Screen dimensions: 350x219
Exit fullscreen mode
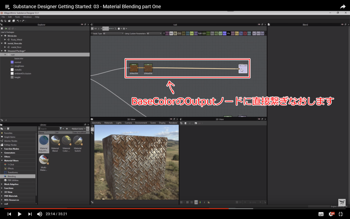coord(341,214)
